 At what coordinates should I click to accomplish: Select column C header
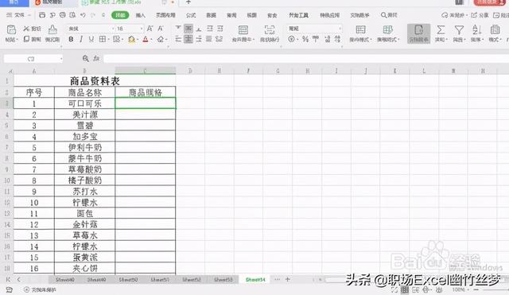tap(145, 71)
